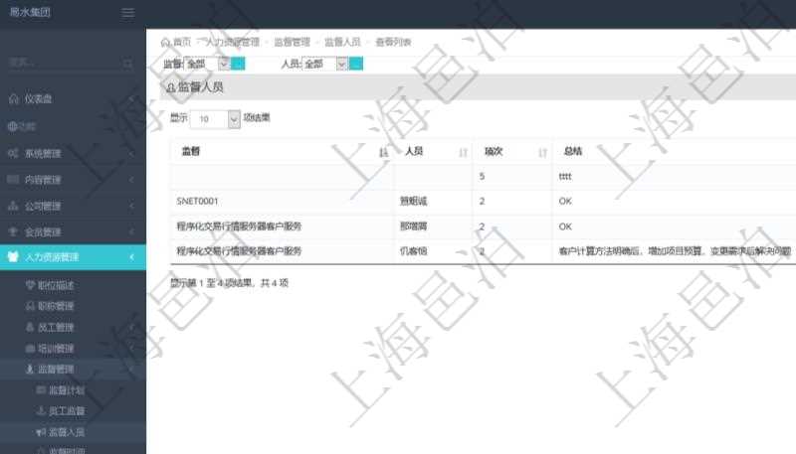Open the 系统管理 menu item

pyautogui.click(x=73, y=153)
